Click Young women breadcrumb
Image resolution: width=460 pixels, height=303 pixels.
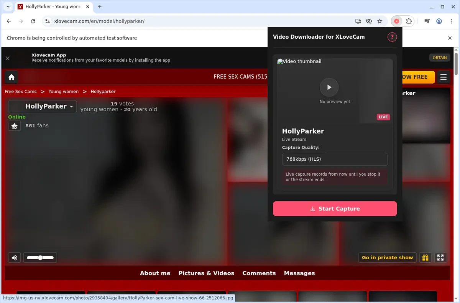coord(64,92)
